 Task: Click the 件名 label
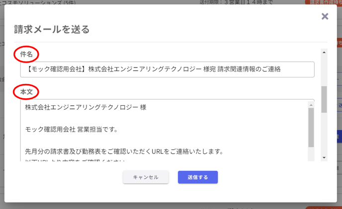[26, 54]
